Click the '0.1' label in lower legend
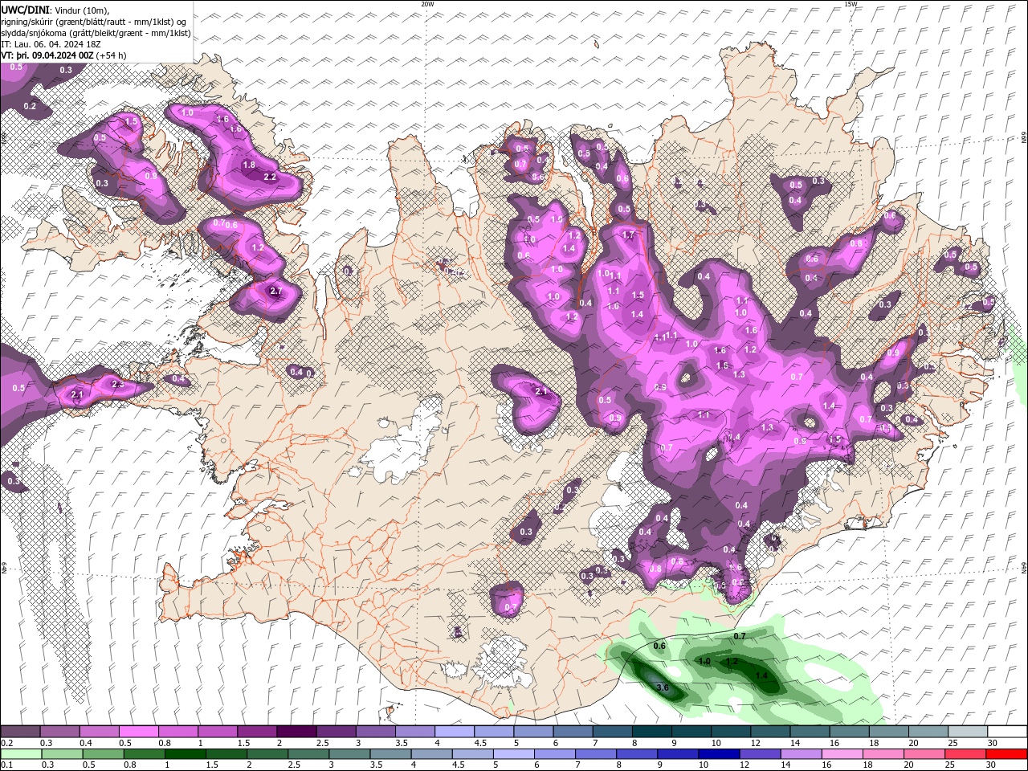The width and height of the screenshot is (1028, 771). [x=6, y=765]
